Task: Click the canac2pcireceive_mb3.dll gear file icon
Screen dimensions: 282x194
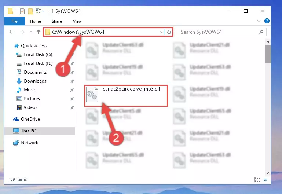Action: coord(92,94)
